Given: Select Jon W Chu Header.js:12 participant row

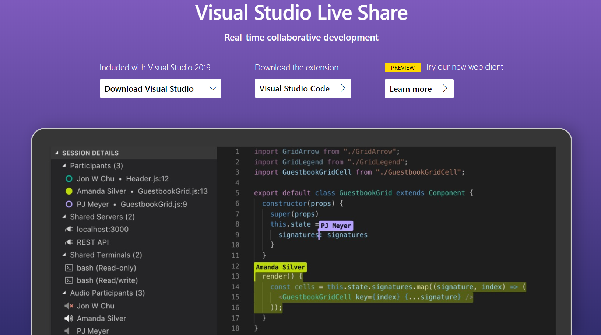Looking at the screenshot, I should coord(134,179).
